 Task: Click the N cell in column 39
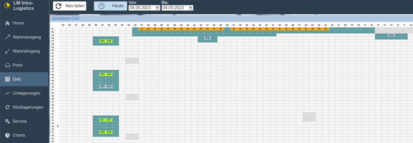coord(221,29)
